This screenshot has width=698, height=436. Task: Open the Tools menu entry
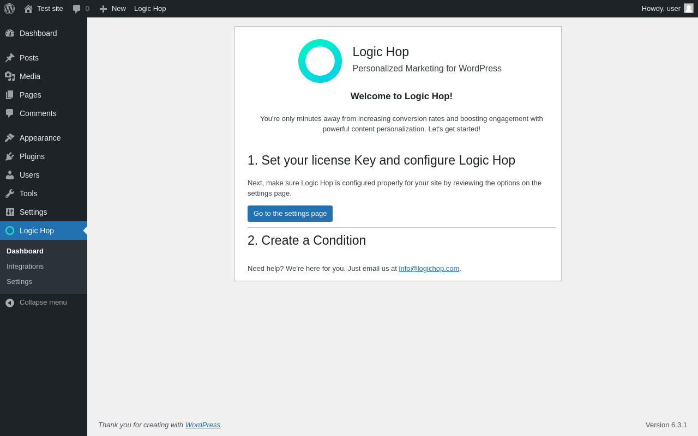point(44,193)
